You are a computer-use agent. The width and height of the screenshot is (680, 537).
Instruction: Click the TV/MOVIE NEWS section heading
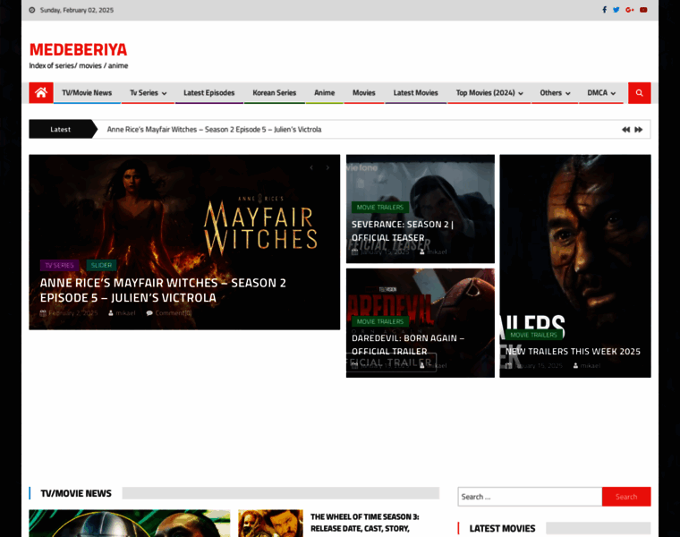[76, 493]
